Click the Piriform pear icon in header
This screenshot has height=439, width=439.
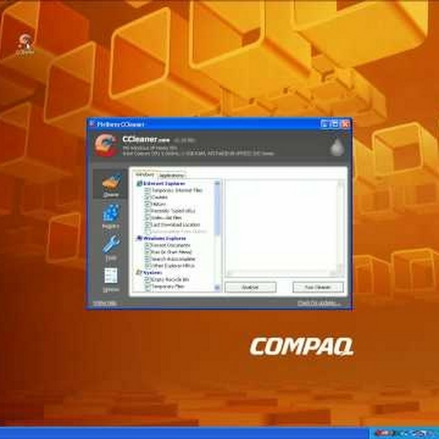click(337, 146)
